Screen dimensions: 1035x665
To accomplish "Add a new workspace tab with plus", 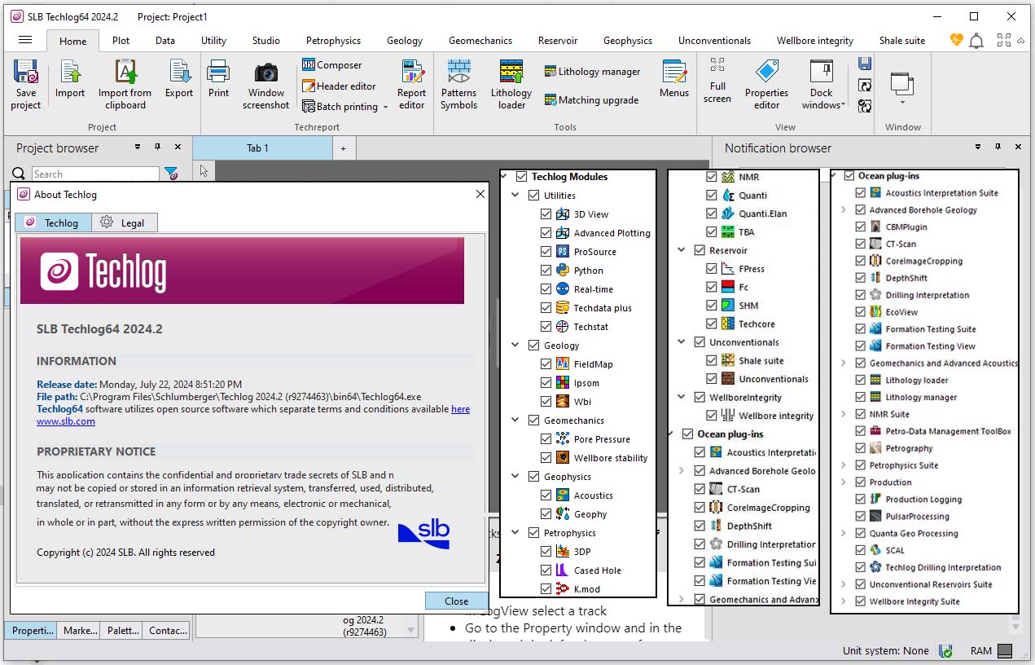I will (344, 148).
